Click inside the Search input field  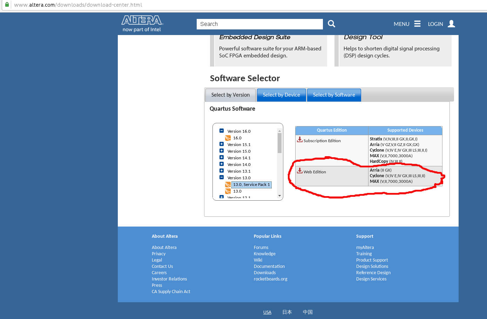(x=259, y=24)
